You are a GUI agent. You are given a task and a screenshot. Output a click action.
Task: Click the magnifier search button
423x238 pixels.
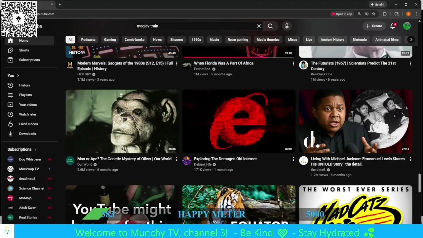[270, 26]
